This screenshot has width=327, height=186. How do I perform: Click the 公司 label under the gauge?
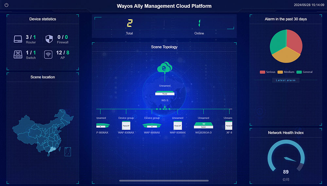coord(286,179)
